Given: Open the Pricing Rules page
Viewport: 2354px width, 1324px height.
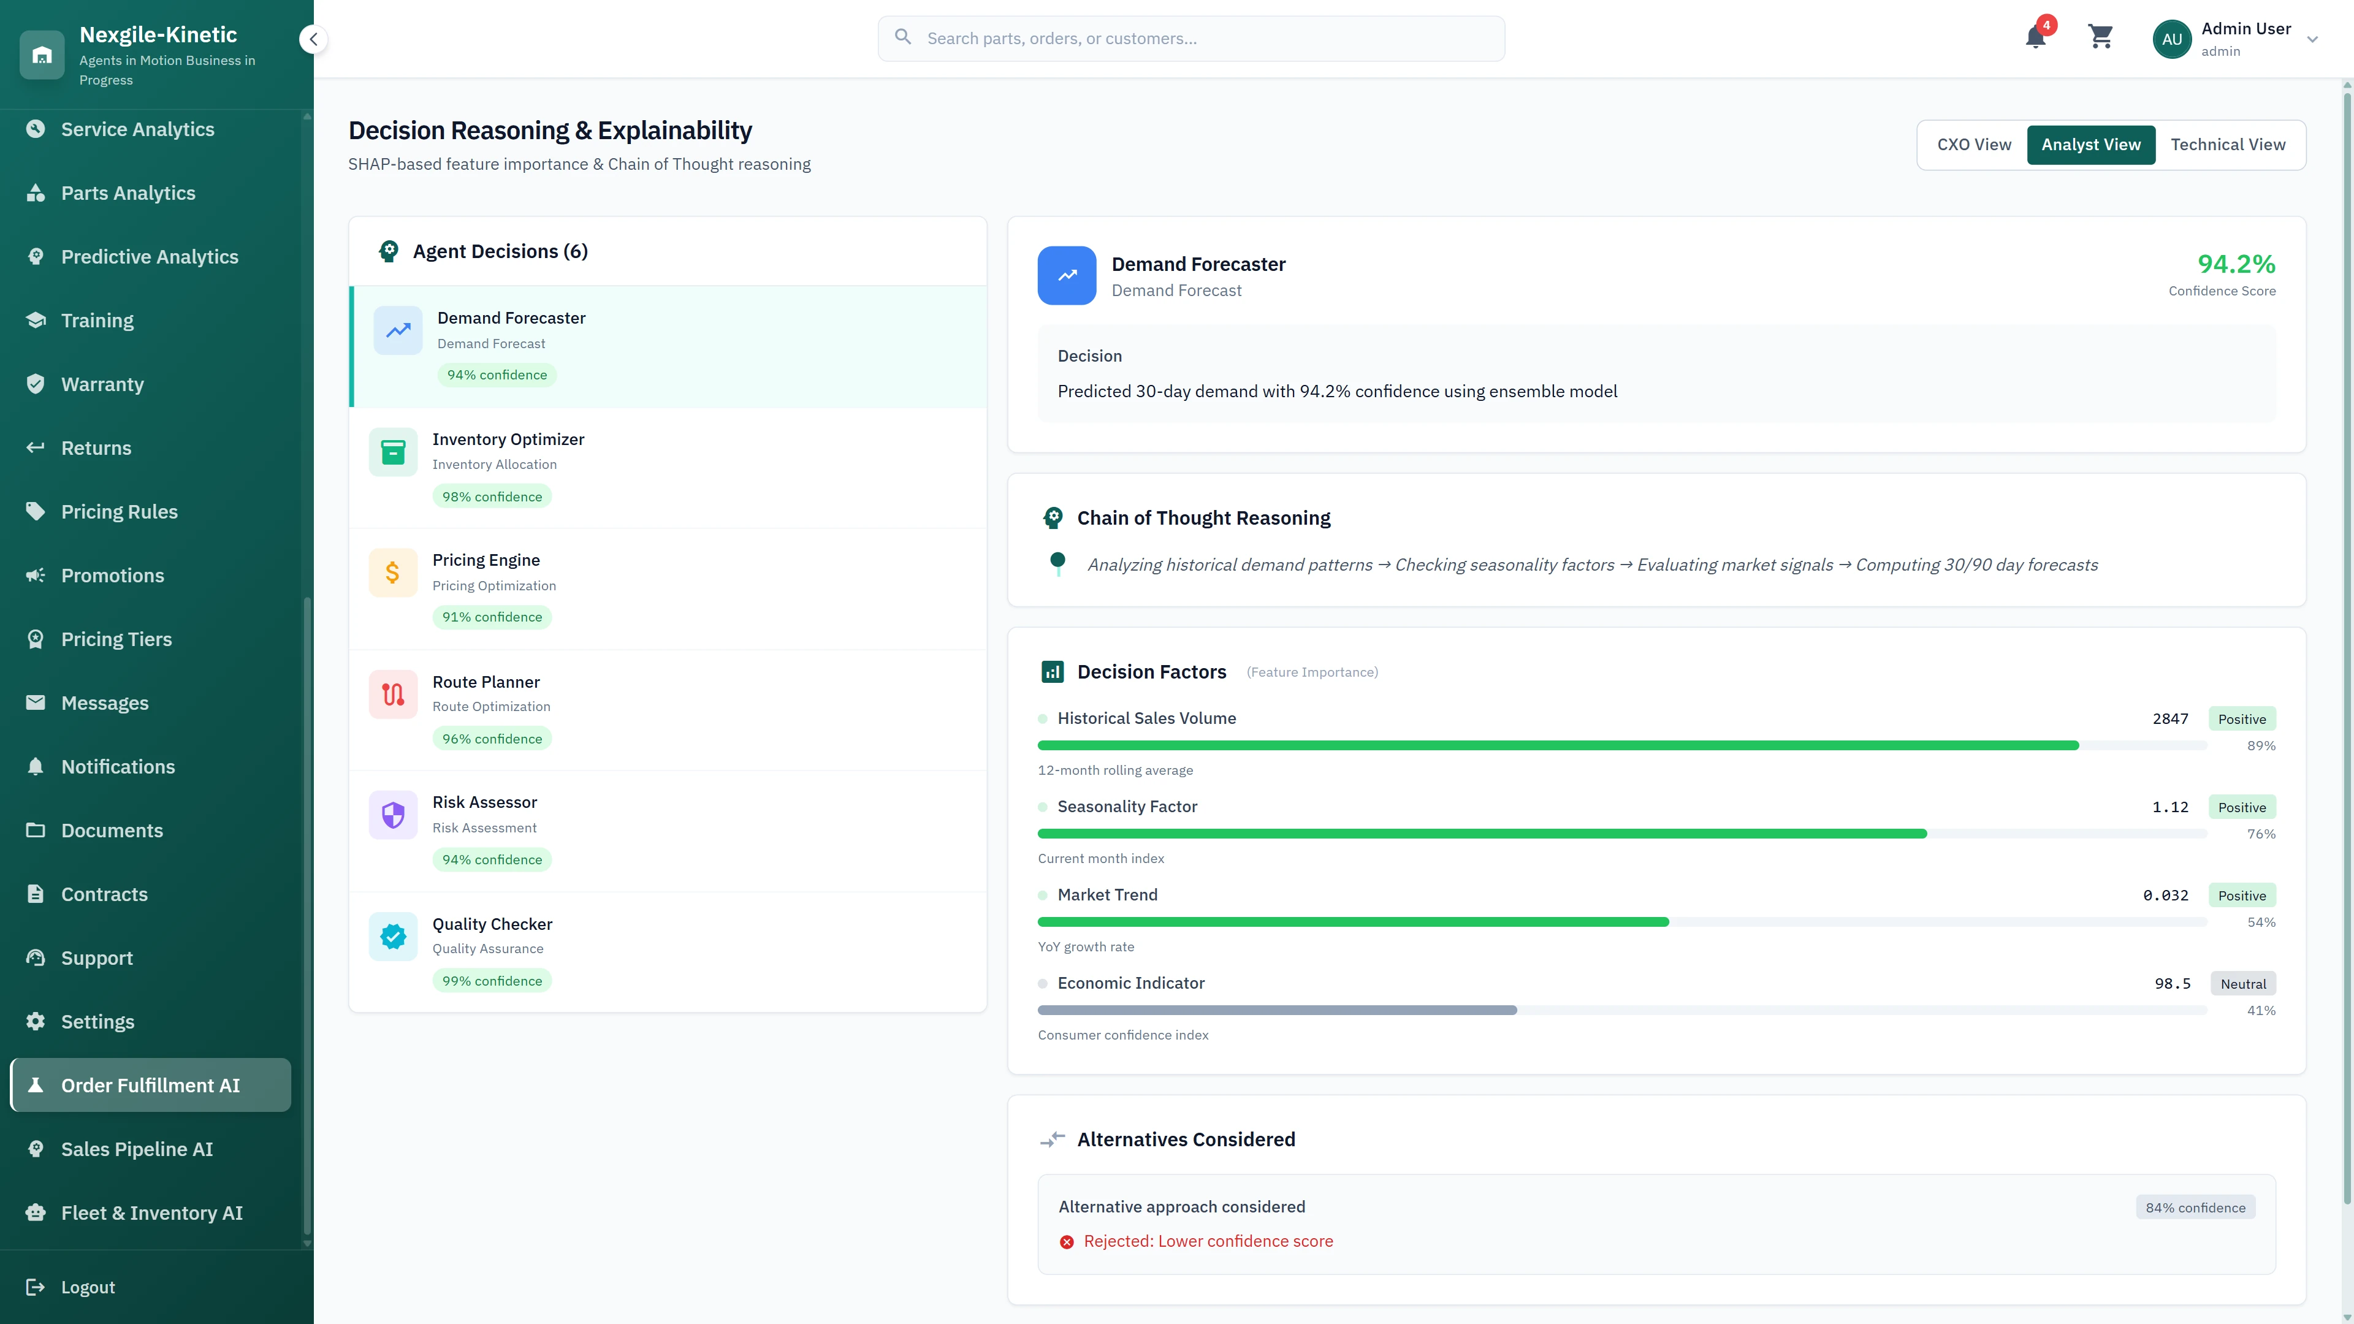Looking at the screenshot, I should click(120, 511).
